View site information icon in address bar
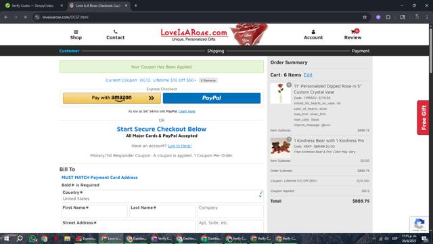Screen dimensions: 433x244 tap(37, 17)
